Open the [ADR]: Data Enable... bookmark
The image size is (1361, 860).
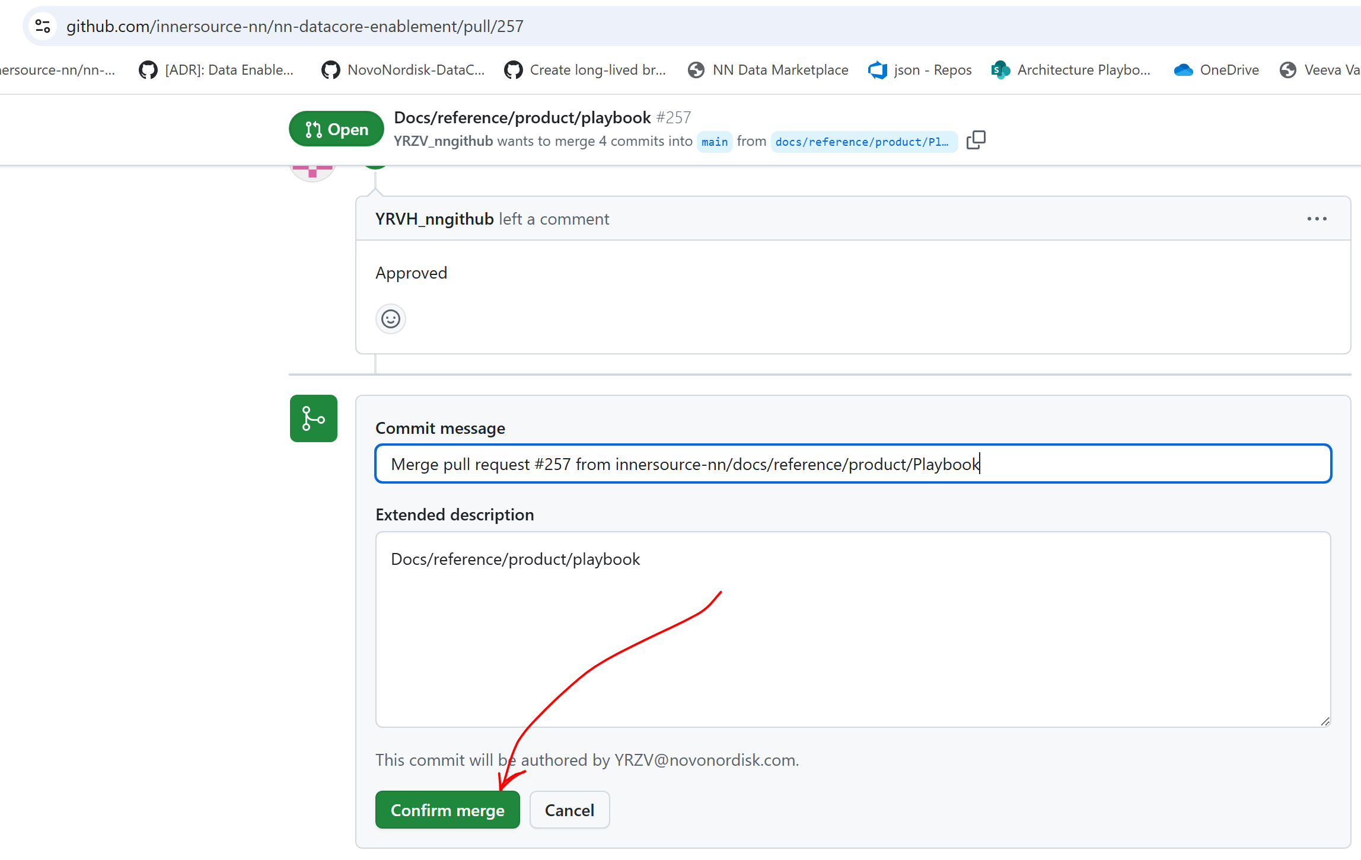click(x=216, y=70)
